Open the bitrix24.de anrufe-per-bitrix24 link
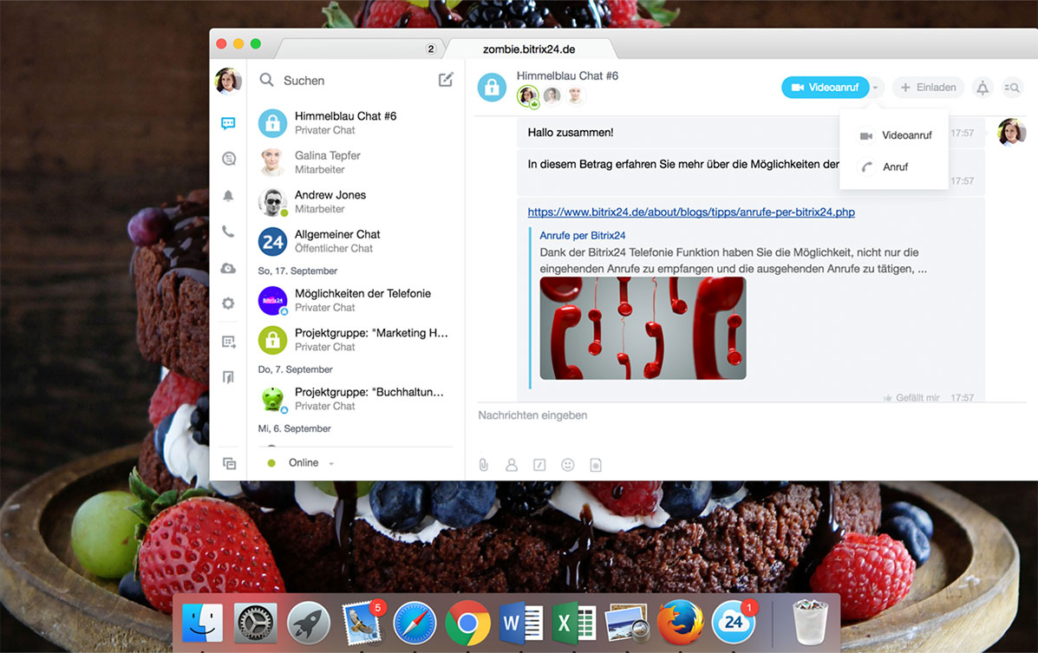Screen dimensions: 1038x653 coord(691,212)
